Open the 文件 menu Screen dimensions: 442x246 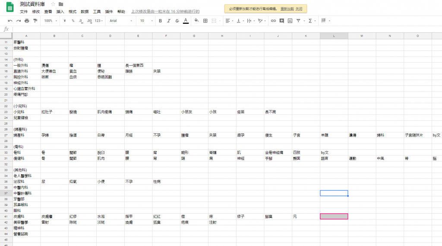24,12
